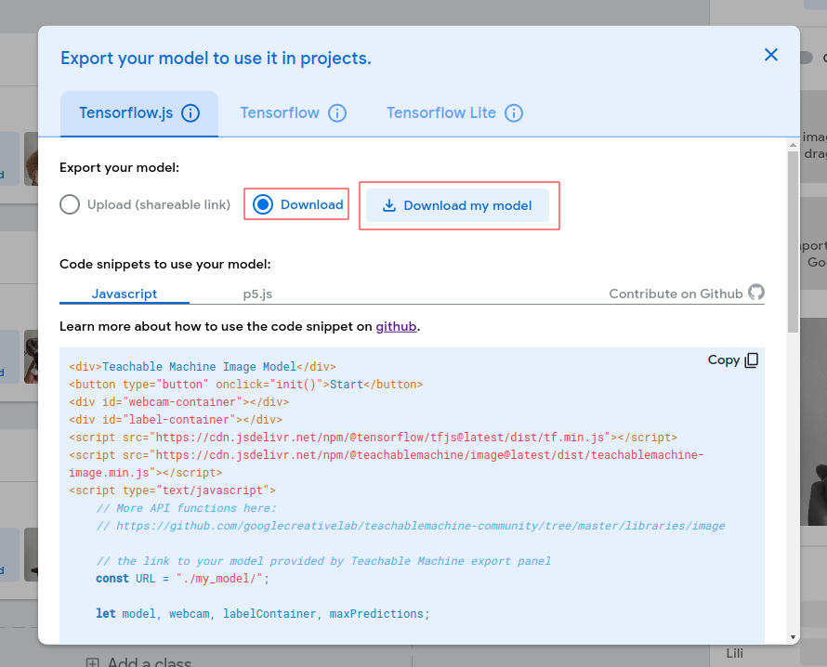Click the label-container div code line
The width and height of the screenshot is (827, 667).
coord(176,420)
